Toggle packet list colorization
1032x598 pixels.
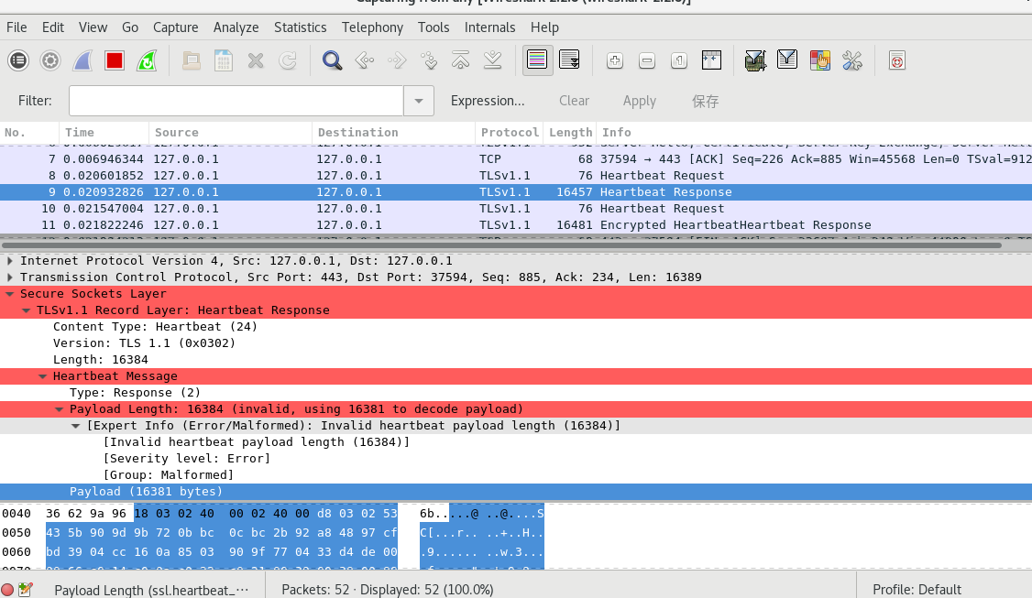coord(538,60)
